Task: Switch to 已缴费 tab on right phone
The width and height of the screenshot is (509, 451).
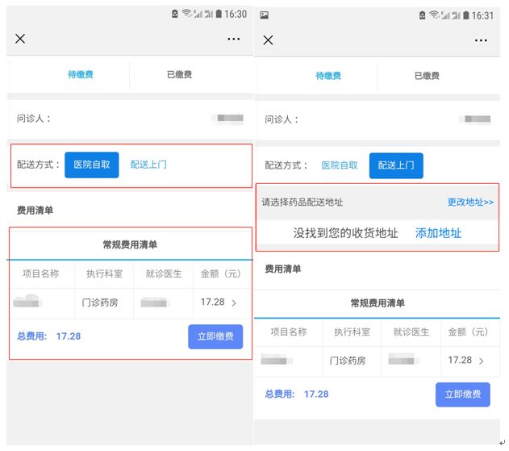Action: pyautogui.click(x=427, y=76)
